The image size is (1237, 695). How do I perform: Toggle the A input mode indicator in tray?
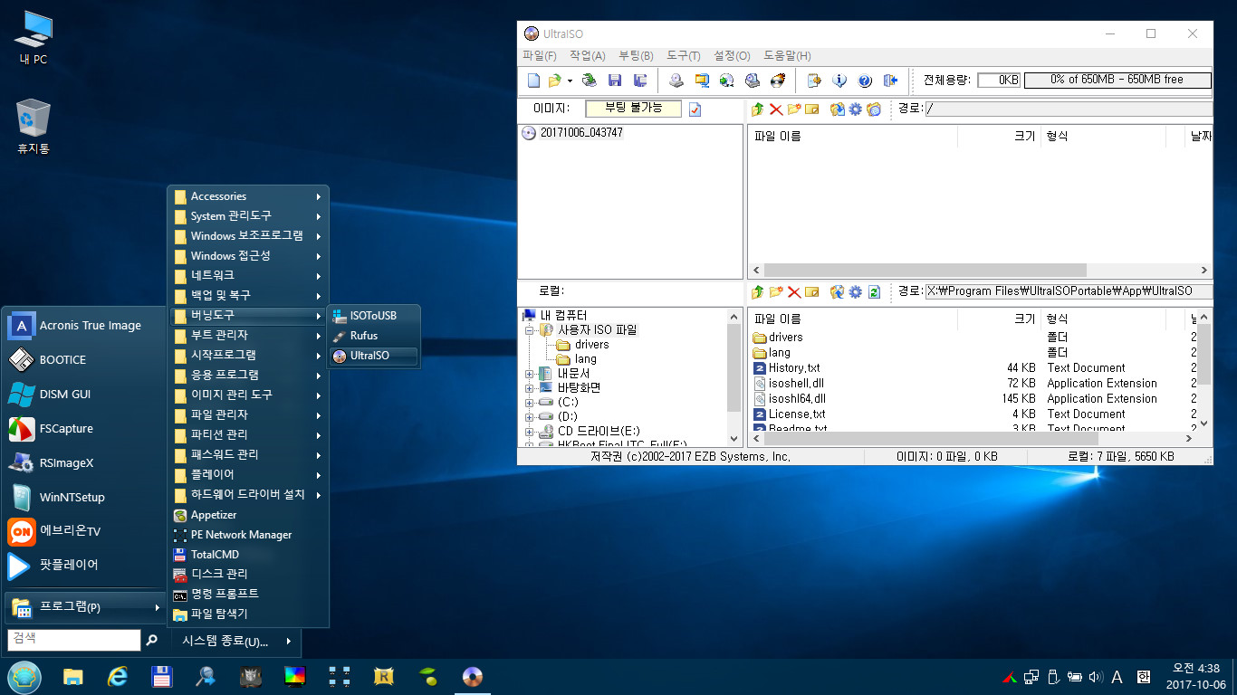click(x=1117, y=677)
